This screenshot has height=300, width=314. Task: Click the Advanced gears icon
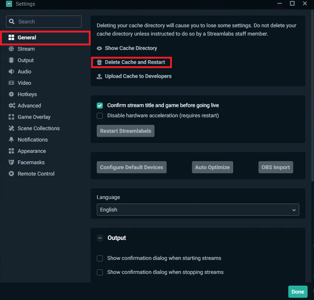coord(12,106)
